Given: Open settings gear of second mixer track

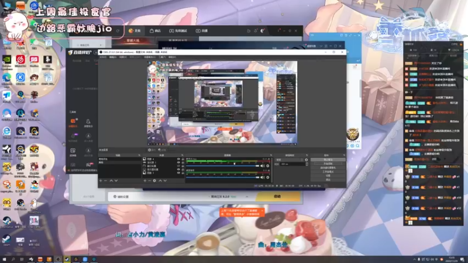Looking at the screenshot, I should point(268,178).
